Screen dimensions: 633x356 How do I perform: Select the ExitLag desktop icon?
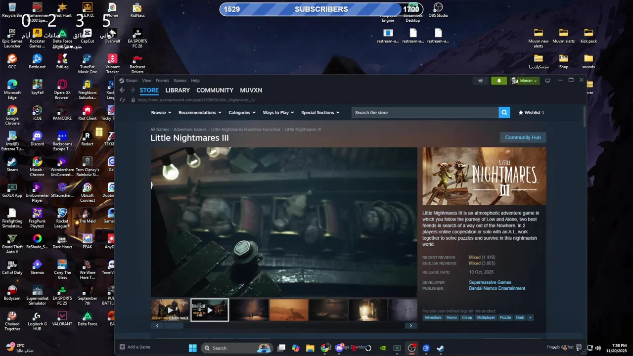[x=62, y=61]
